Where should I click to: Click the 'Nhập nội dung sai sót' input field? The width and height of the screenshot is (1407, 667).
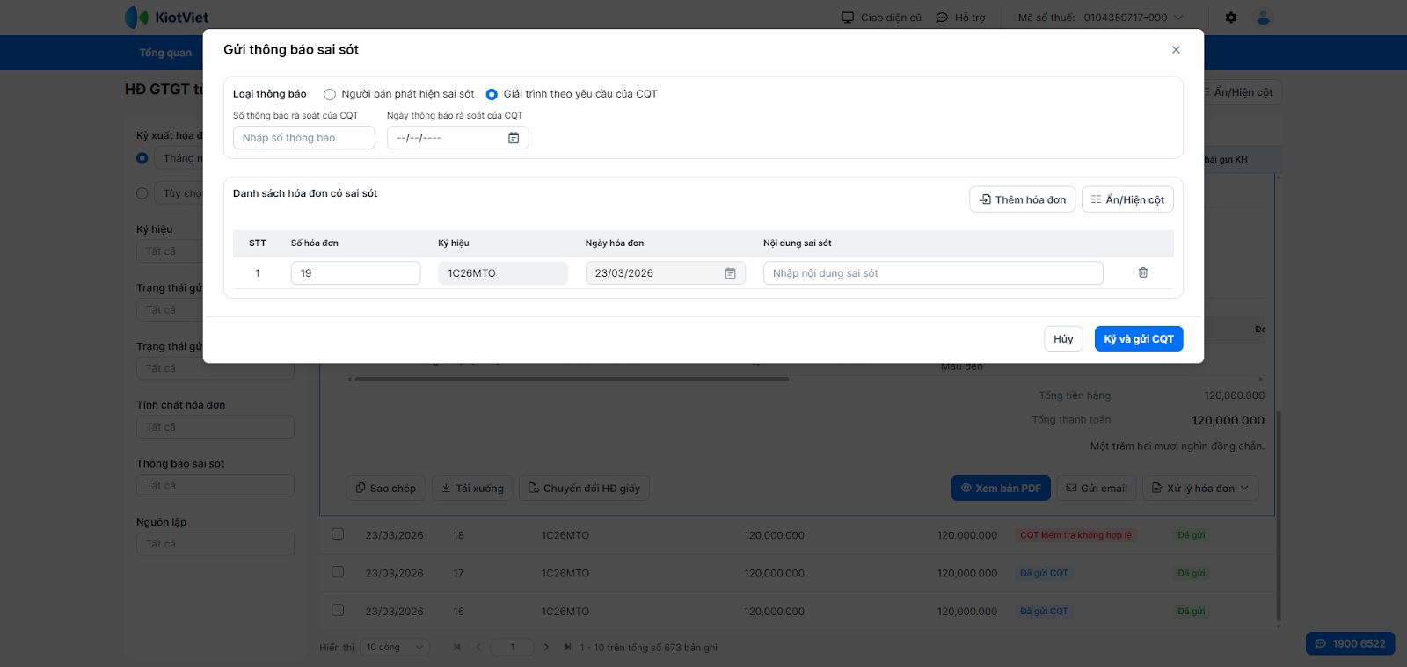932,273
